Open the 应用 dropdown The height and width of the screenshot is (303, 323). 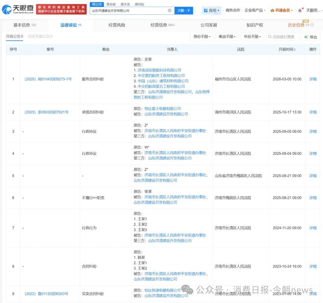click(x=211, y=10)
